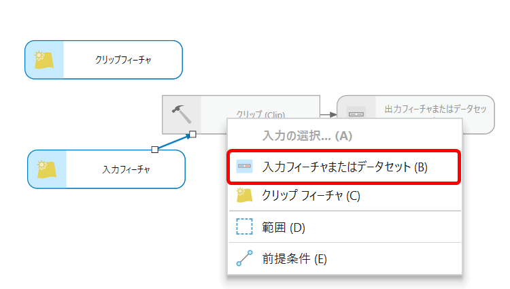
Task: Click the yellow layer icon of クリップフィーチャ node
Action: pos(45,60)
